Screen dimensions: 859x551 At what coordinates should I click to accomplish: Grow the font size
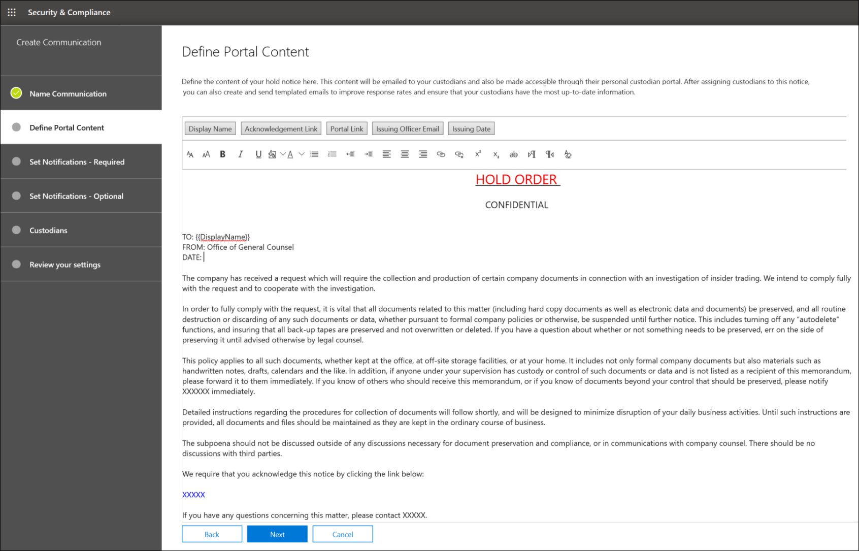tap(206, 154)
